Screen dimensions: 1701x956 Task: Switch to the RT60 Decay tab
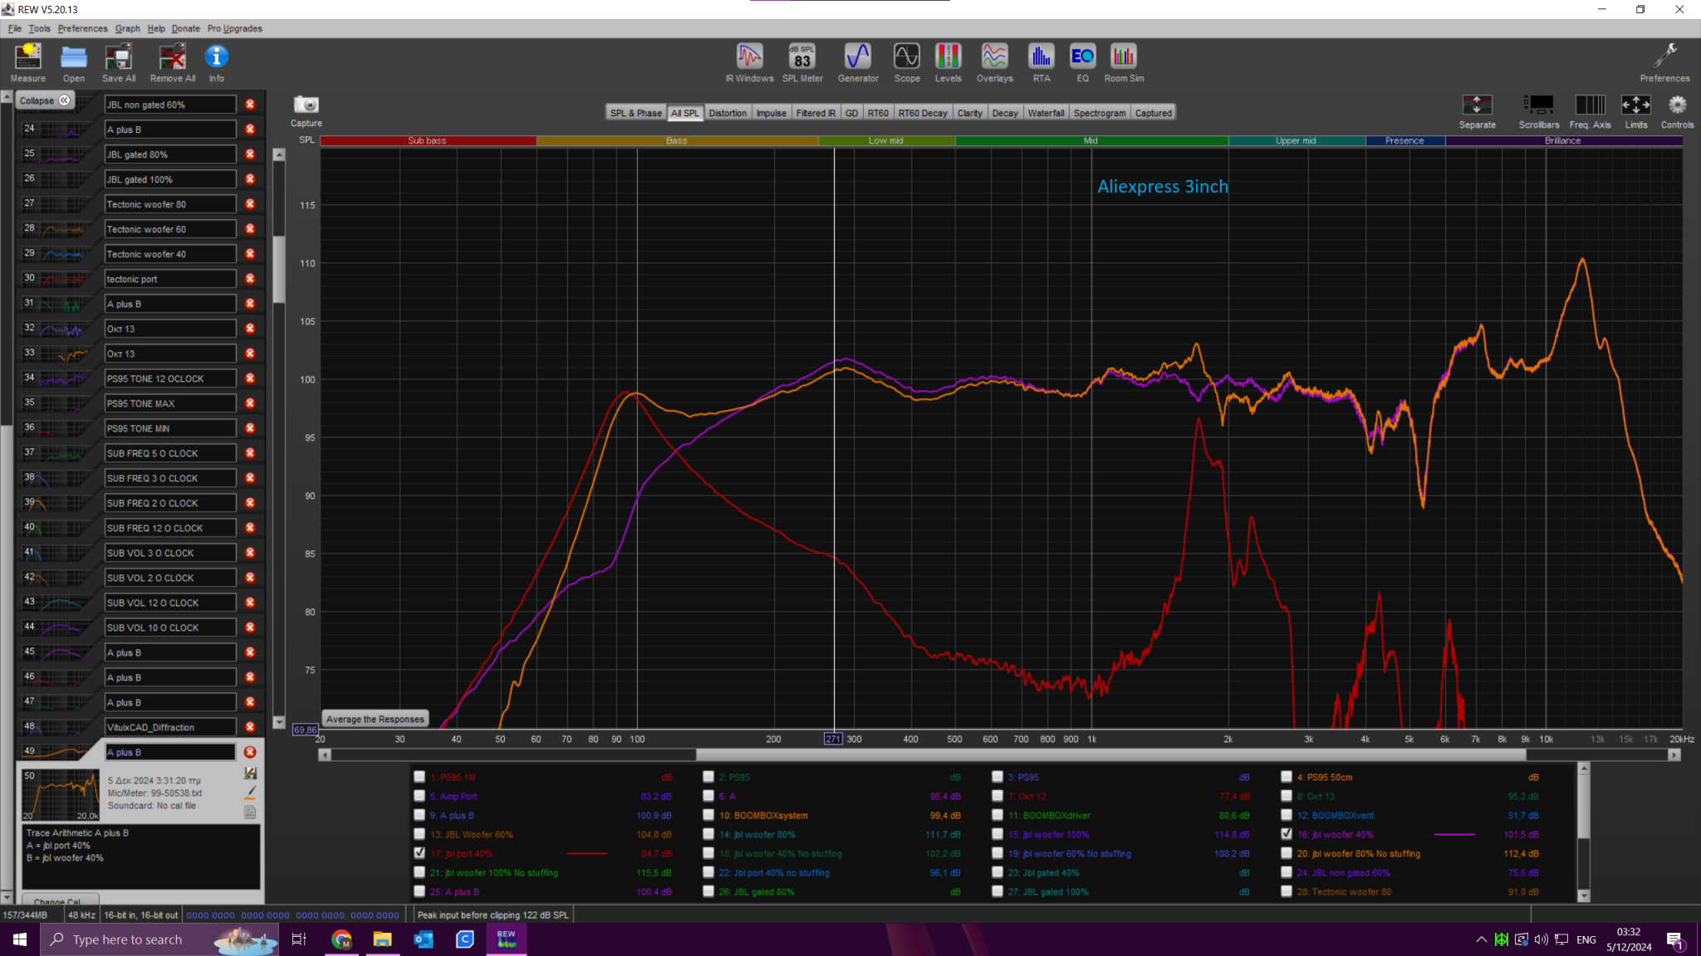[922, 113]
